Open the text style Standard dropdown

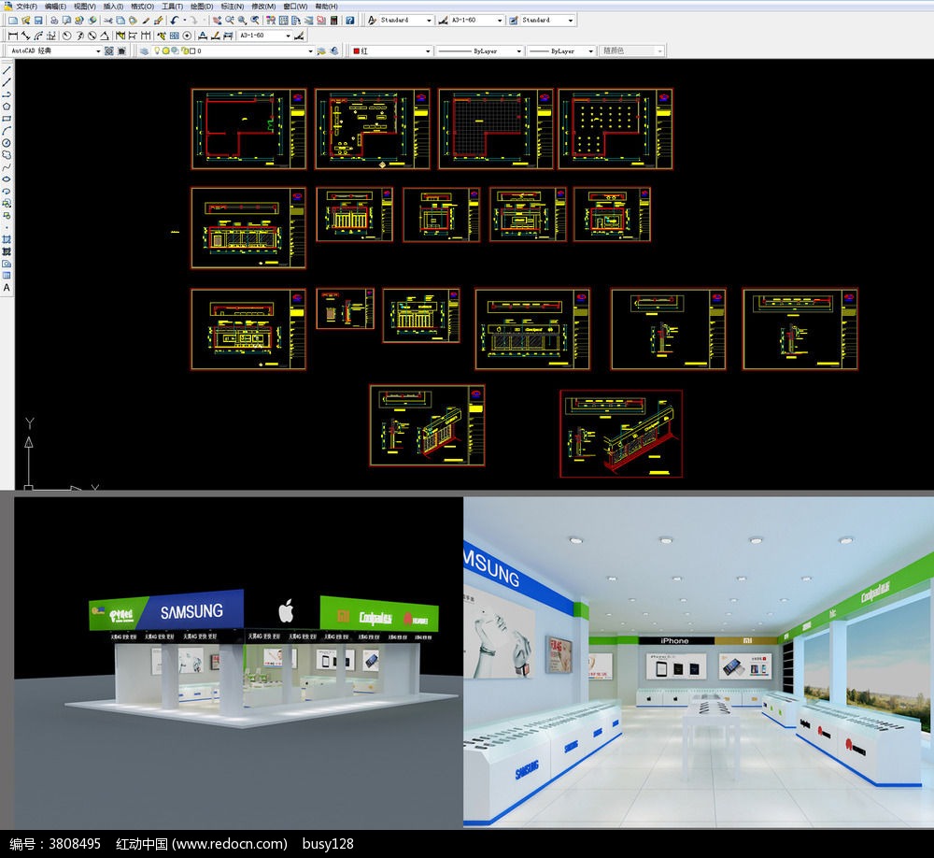(429, 21)
